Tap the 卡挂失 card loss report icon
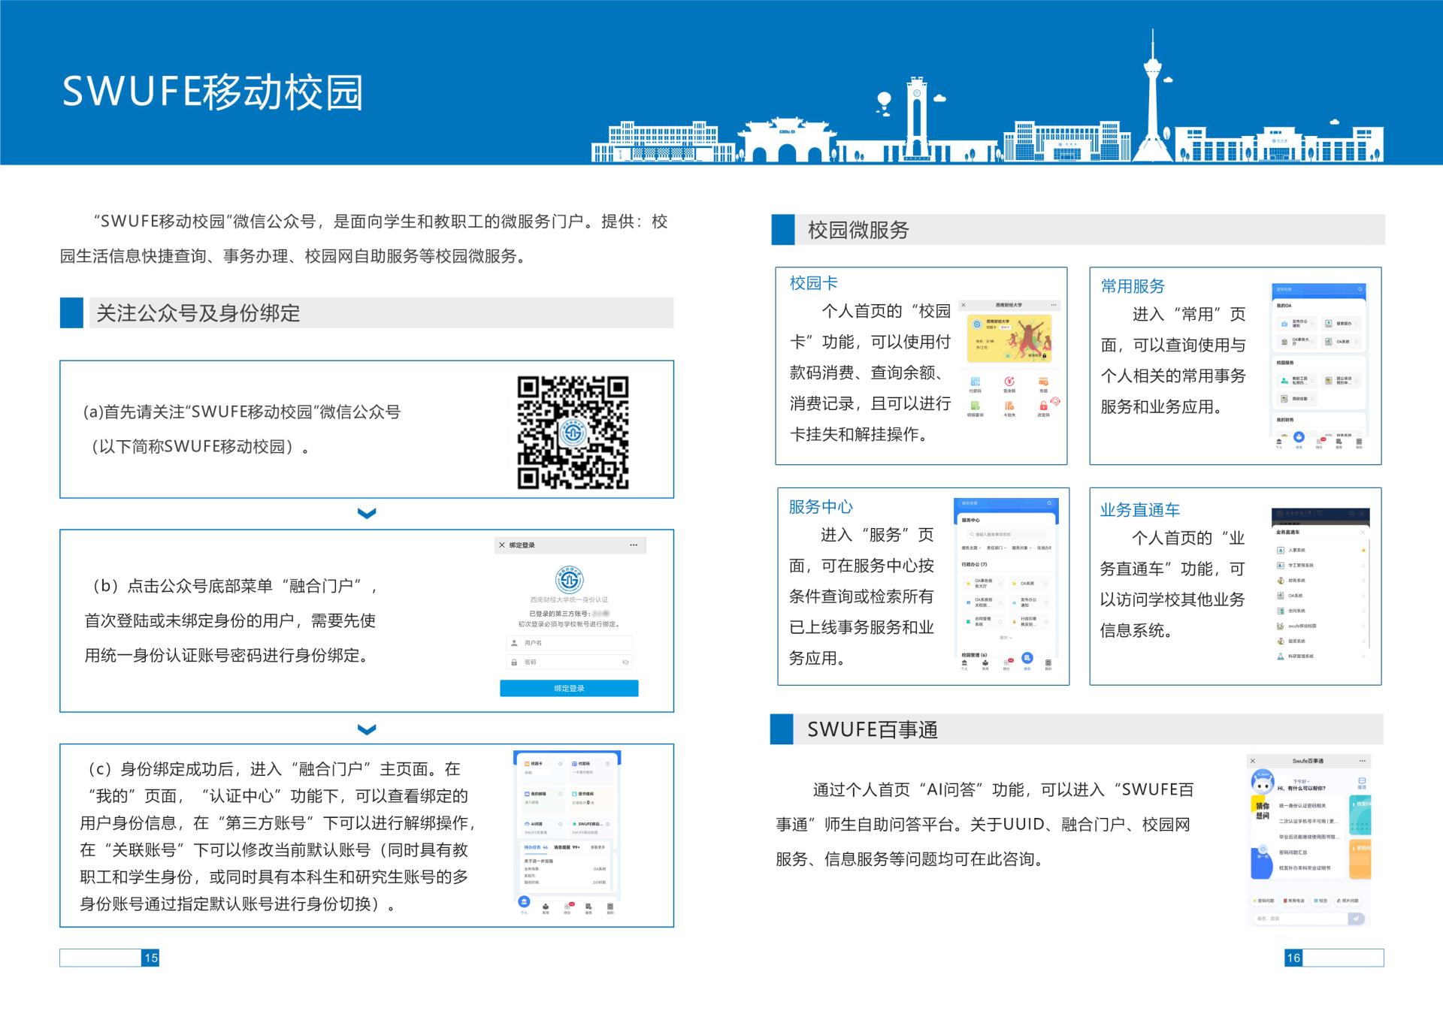Image resolution: width=1443 pixels, height=1032 pixels. pyautogui.click(x=1009, y=406)
